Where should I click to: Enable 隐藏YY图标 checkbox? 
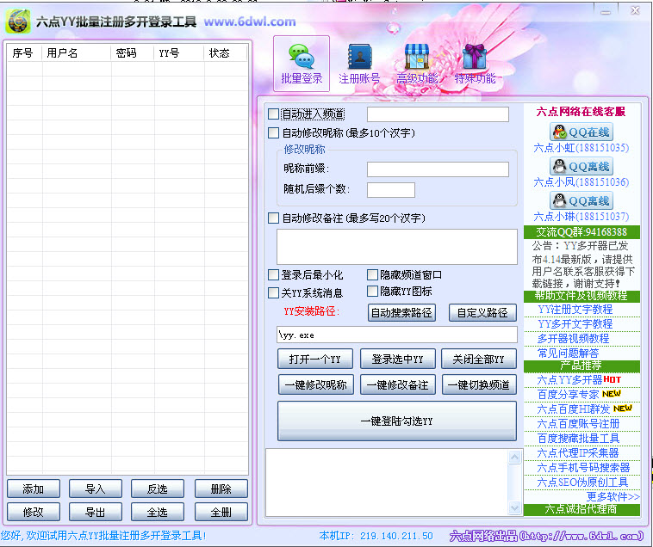click(x=373, y=292)
